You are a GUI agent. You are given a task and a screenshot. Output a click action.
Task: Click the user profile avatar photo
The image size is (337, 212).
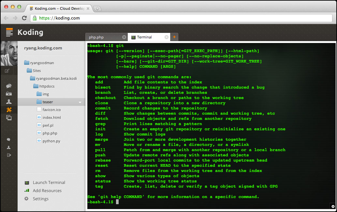point(9,53)
